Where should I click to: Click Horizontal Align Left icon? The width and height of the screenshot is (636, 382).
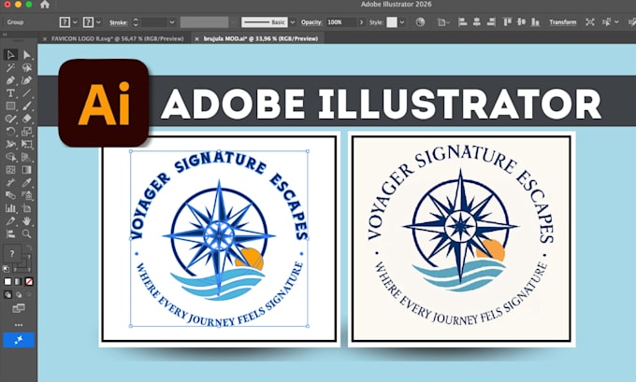(x=462, y=22)
